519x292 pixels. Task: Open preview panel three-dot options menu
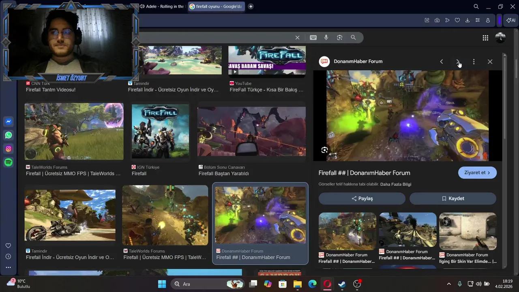tap(474, 62)
